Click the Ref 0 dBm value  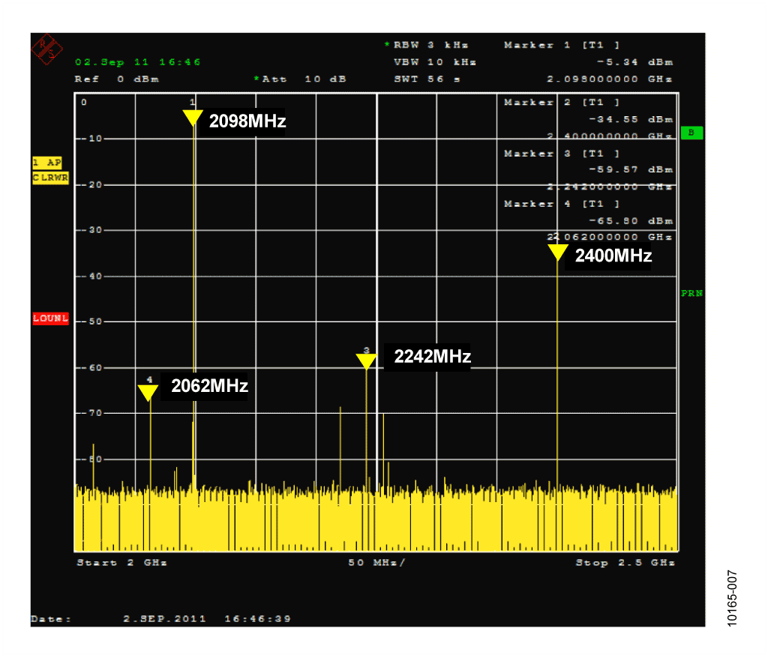click(x=116, y=79)
